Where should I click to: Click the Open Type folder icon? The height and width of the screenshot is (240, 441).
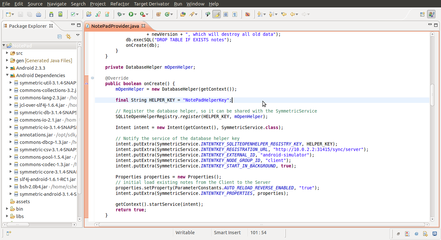pyautogui.click(x=183, y=14)
